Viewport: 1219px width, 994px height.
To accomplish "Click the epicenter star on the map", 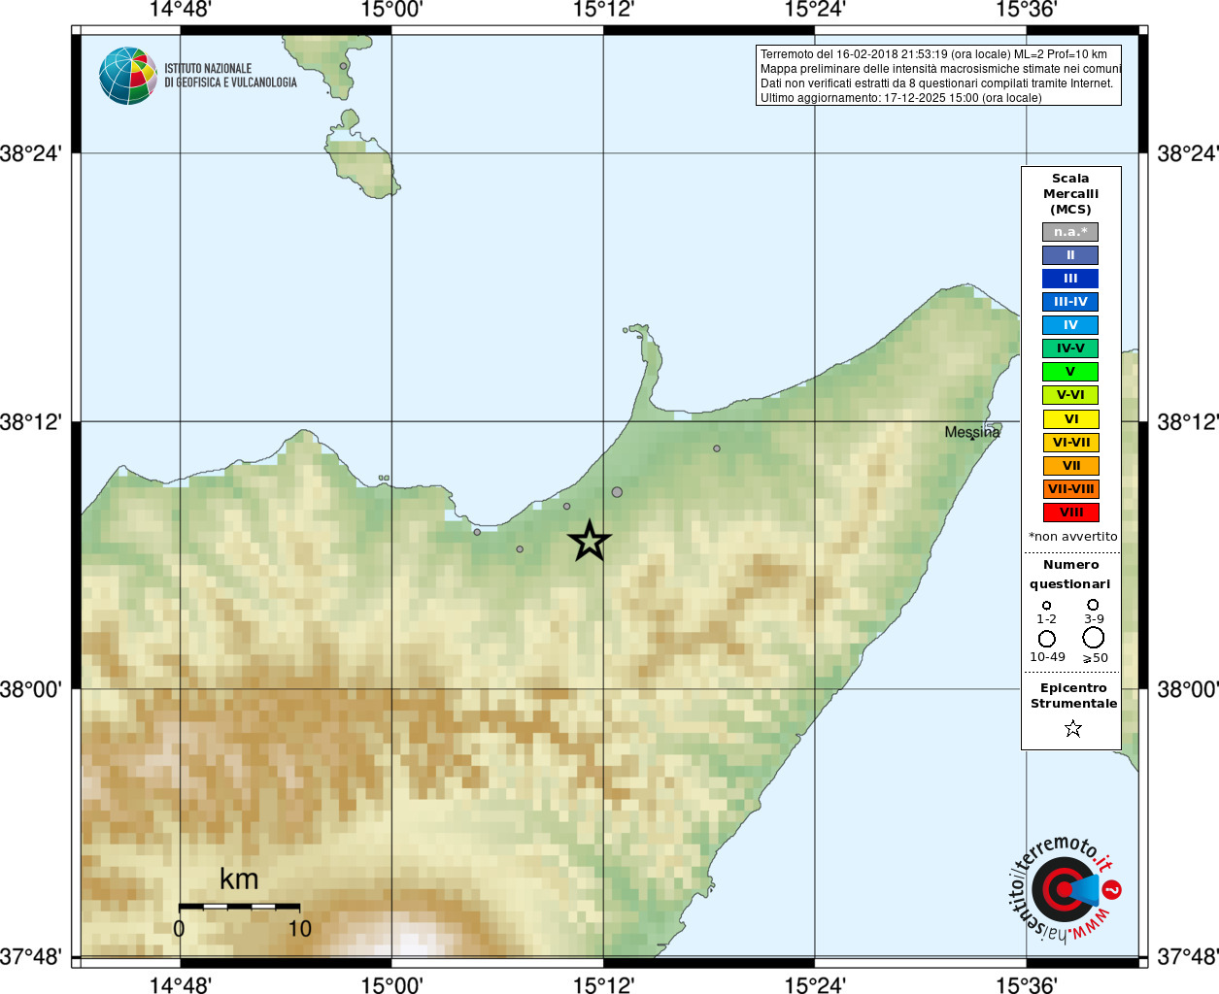I will coord(589,541).
